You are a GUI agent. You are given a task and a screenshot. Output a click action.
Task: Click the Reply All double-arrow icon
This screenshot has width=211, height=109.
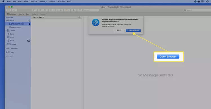(x=56, y=10)
